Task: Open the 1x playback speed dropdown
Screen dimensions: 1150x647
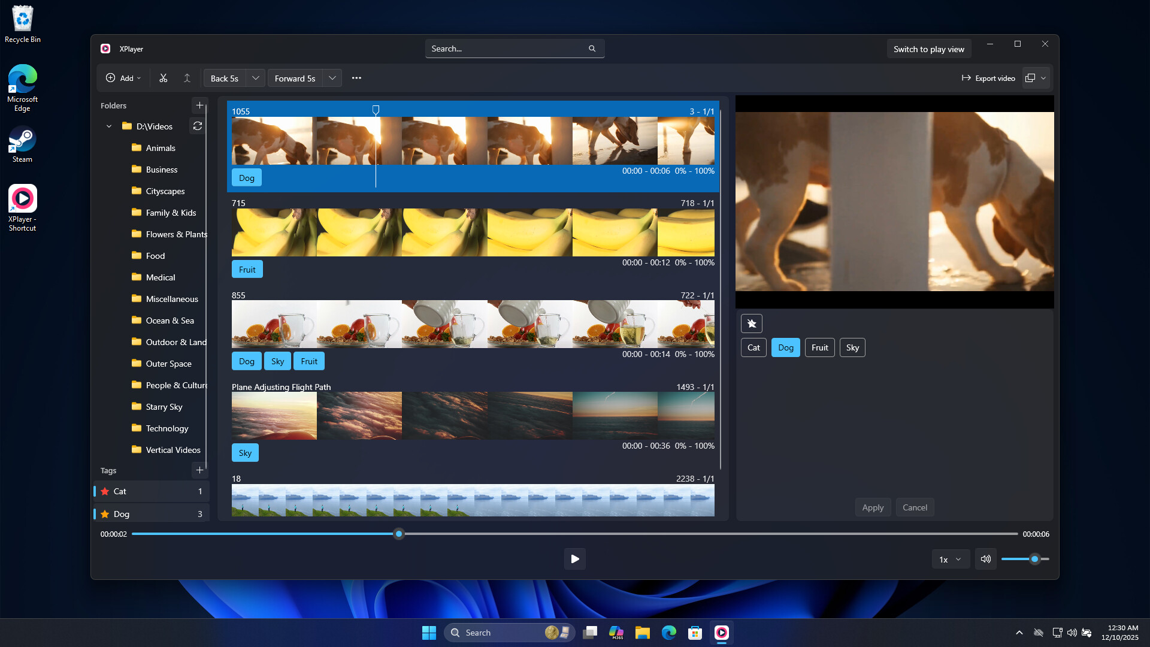Action: (x=950, y=559)
